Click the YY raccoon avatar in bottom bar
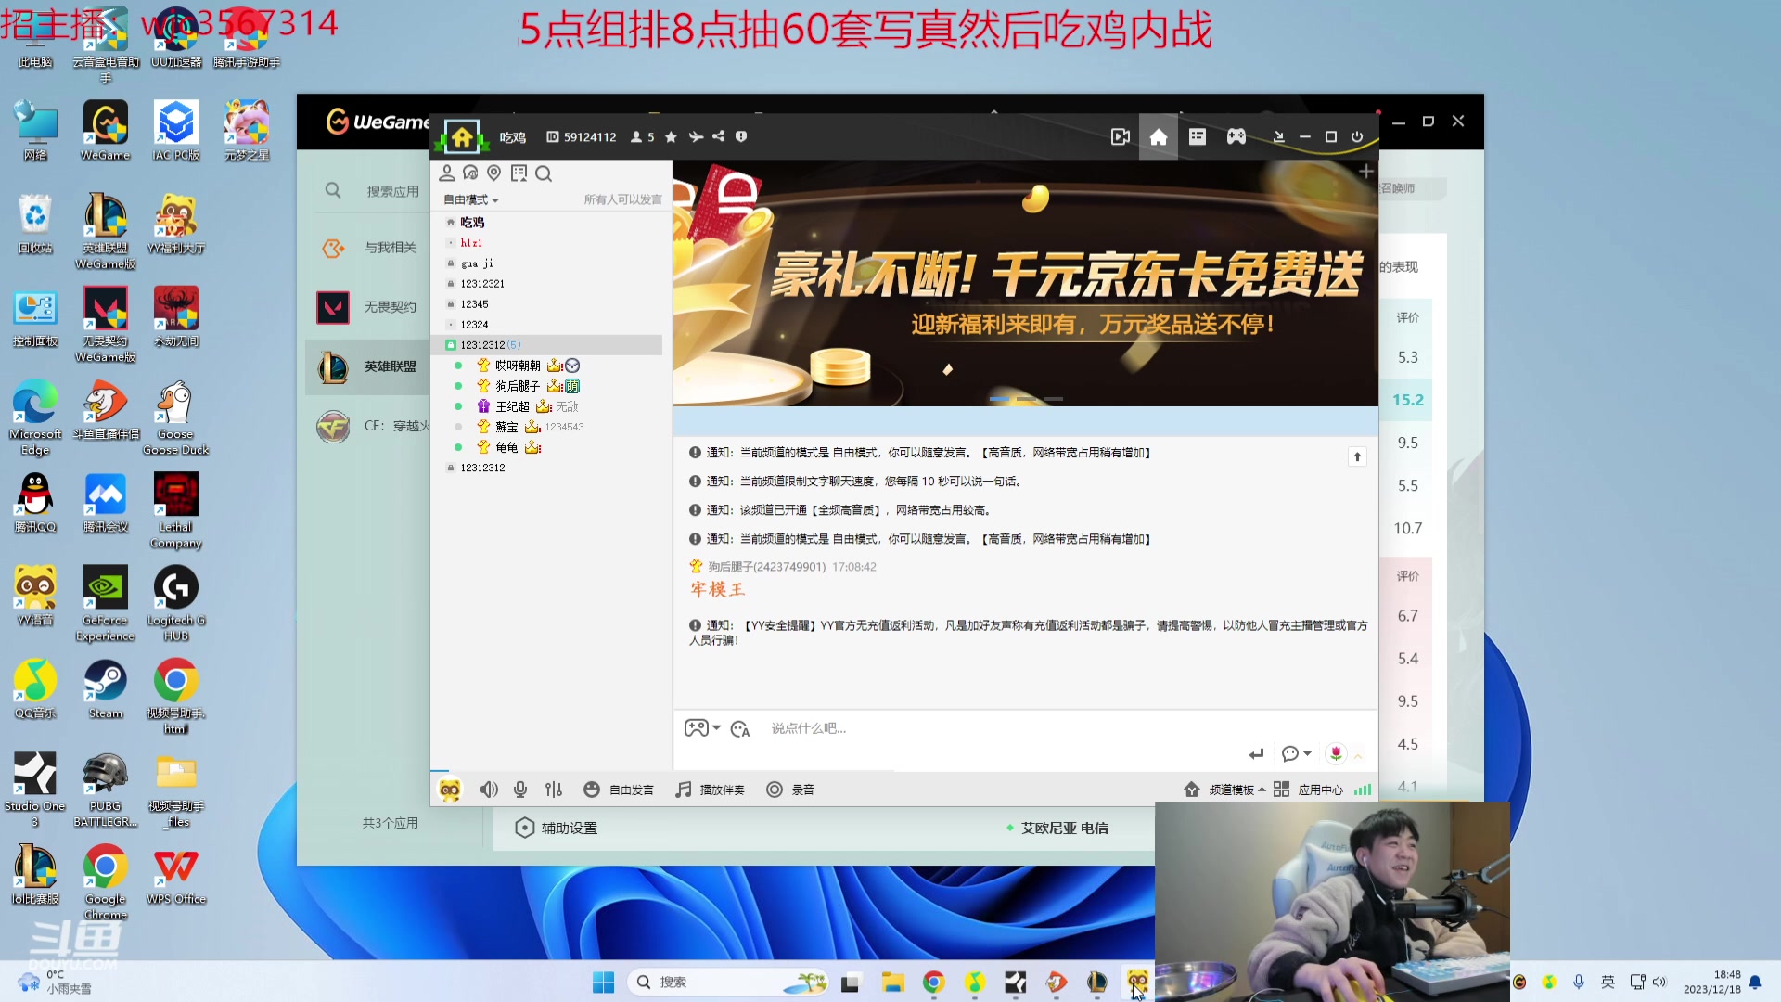 (450, 790)
